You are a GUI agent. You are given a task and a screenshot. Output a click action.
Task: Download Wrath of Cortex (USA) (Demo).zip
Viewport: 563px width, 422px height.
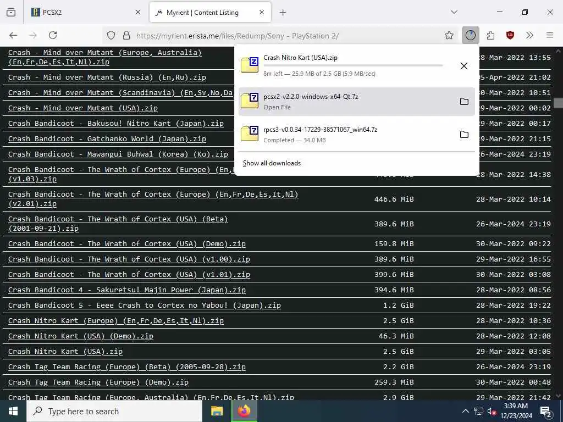tap(127, 244)
